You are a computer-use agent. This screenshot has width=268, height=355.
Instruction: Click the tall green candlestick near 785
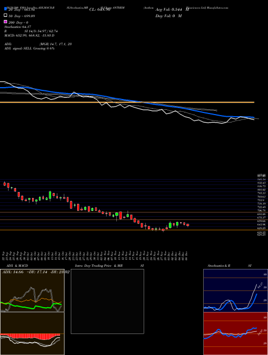pyautogui.click(x=50, y=195)
